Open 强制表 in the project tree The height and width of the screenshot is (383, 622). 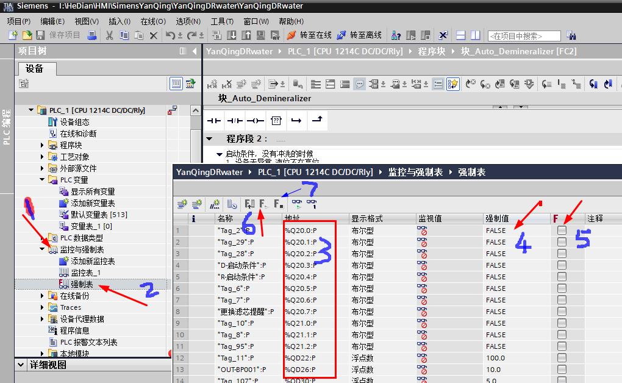tap(82, 284)
